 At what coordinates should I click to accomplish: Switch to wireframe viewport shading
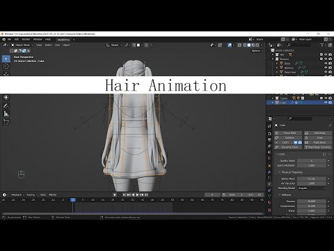tap(245, 45)
